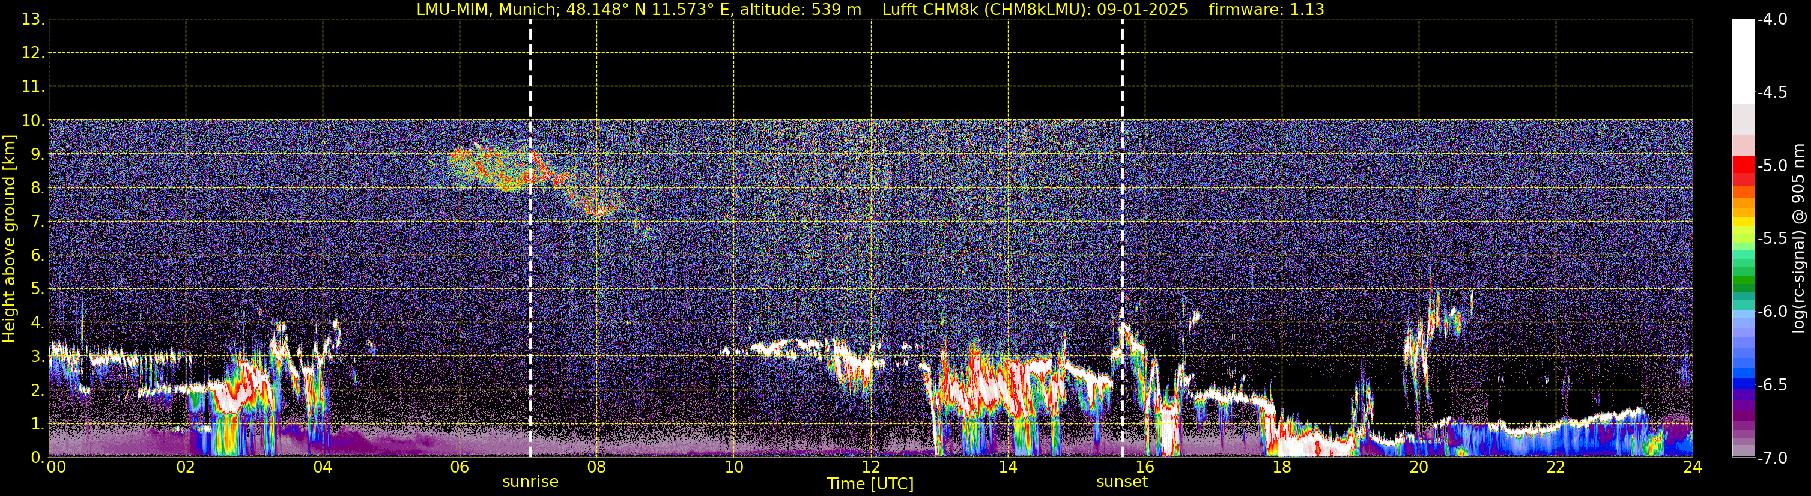1811x496 pixels.
Task: Click the '04' time axis tick label
Action: (323, 467)
